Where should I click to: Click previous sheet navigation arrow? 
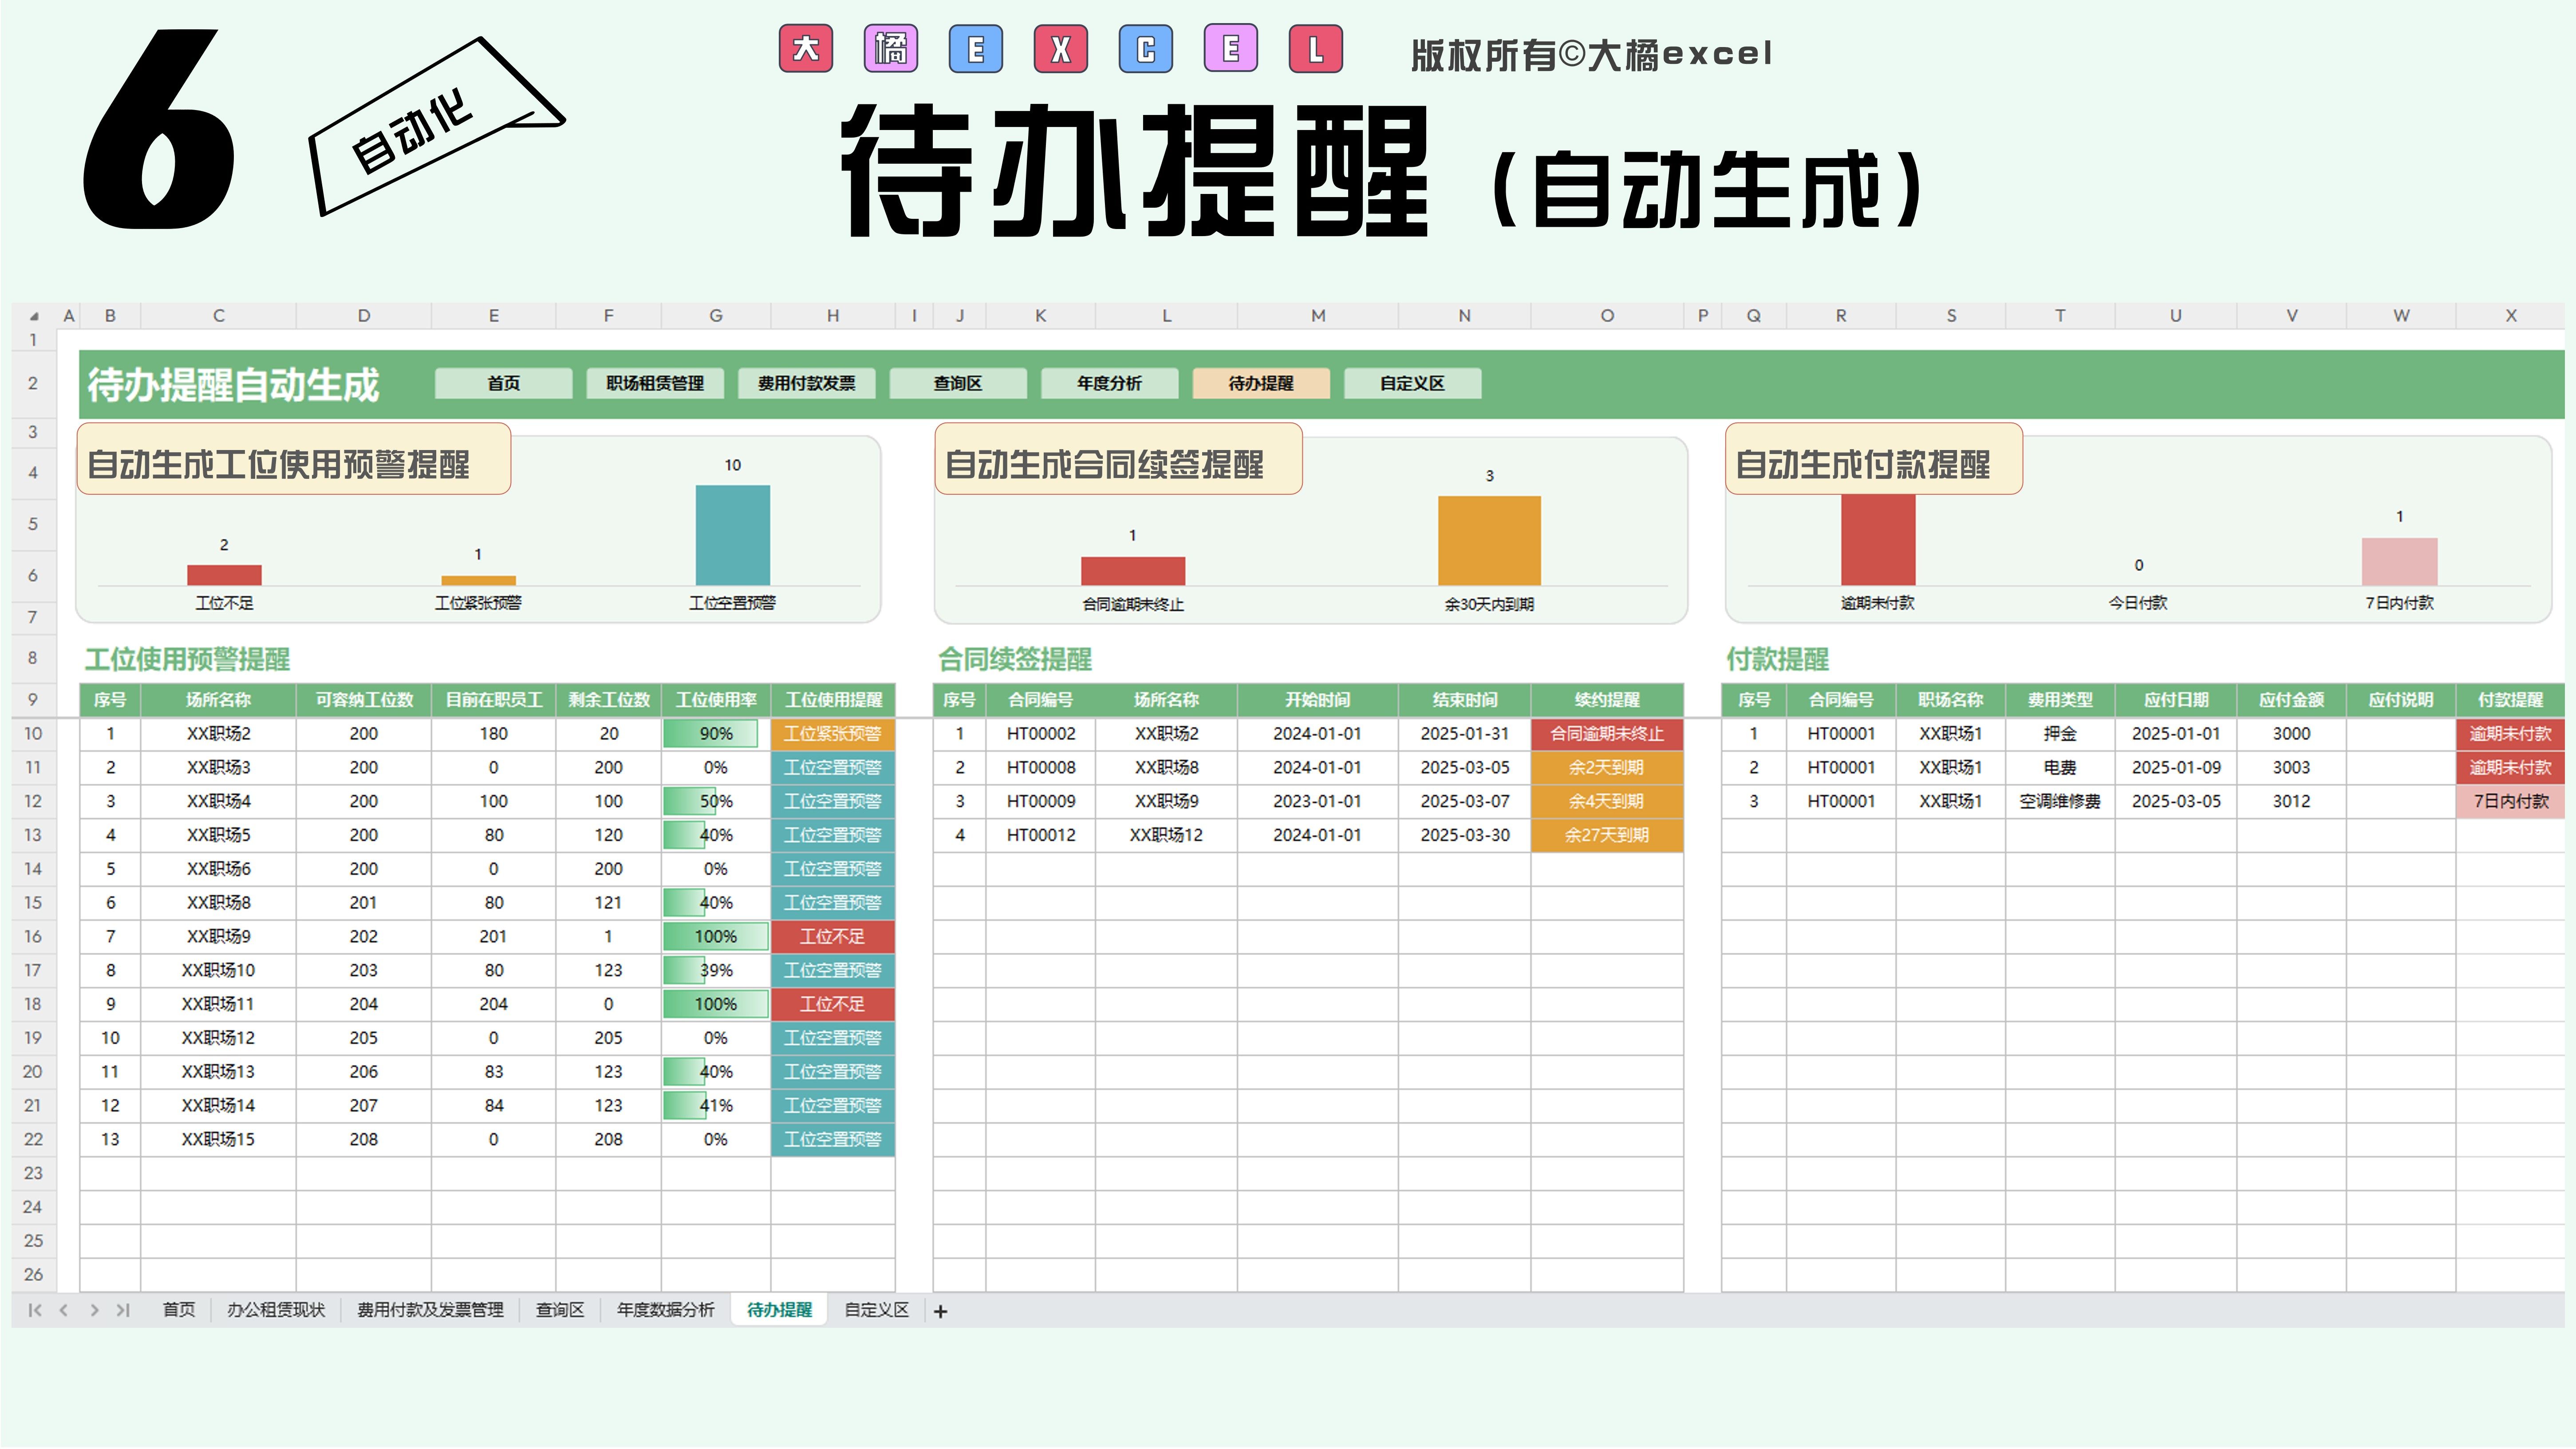pyautogui.click(x=64, y=1310)
